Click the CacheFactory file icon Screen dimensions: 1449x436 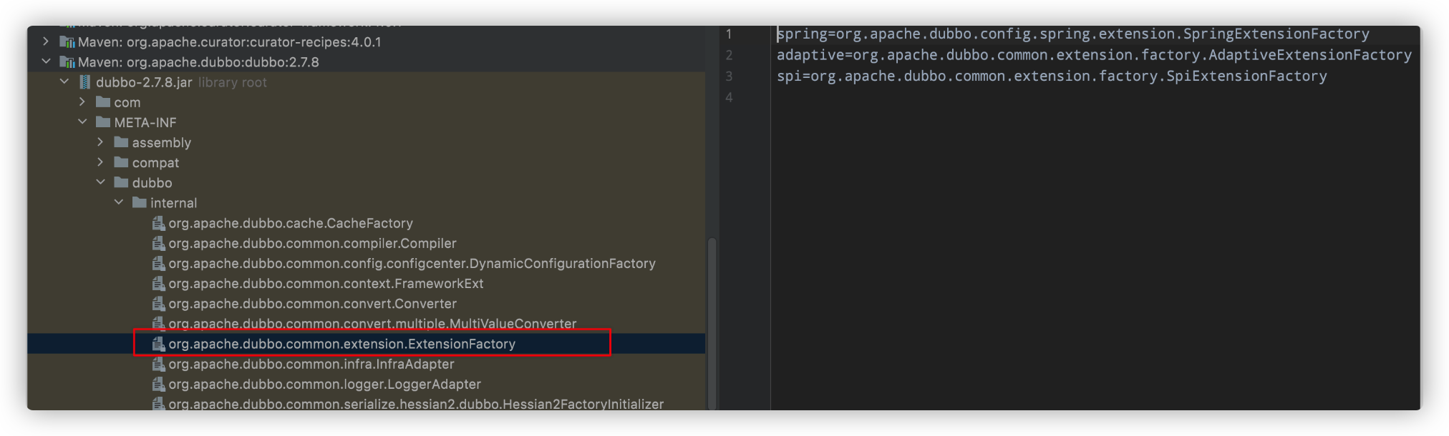tap(158, 224)
